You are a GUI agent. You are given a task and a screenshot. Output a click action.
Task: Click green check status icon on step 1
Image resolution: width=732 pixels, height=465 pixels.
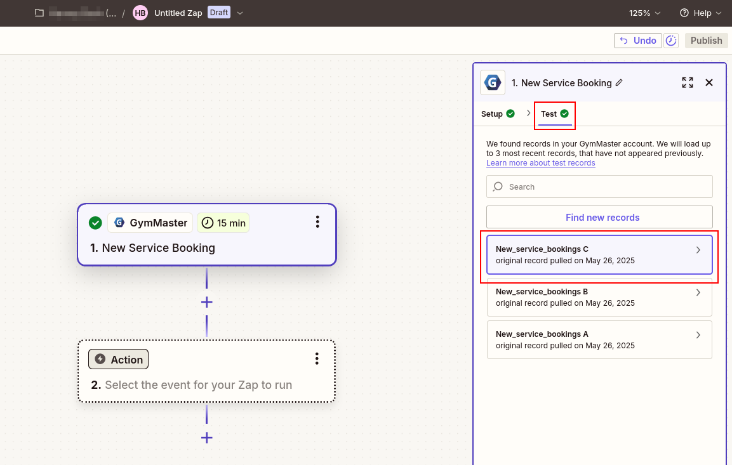pyautogui.click(x=95, y=223)
